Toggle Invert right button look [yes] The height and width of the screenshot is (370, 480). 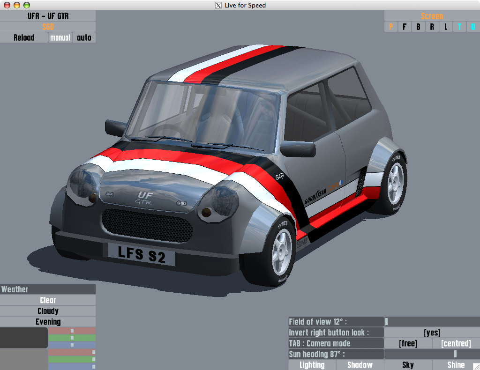(x=432, y=333)
